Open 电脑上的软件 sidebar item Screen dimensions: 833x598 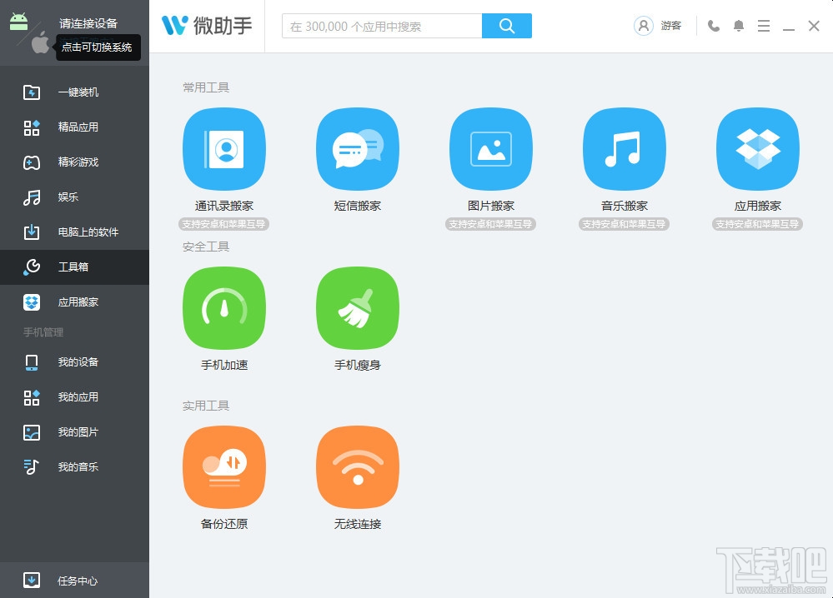click(x=74, y=232)
